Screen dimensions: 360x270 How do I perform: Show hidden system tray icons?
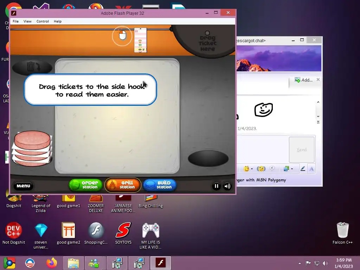tap(300, 263)
